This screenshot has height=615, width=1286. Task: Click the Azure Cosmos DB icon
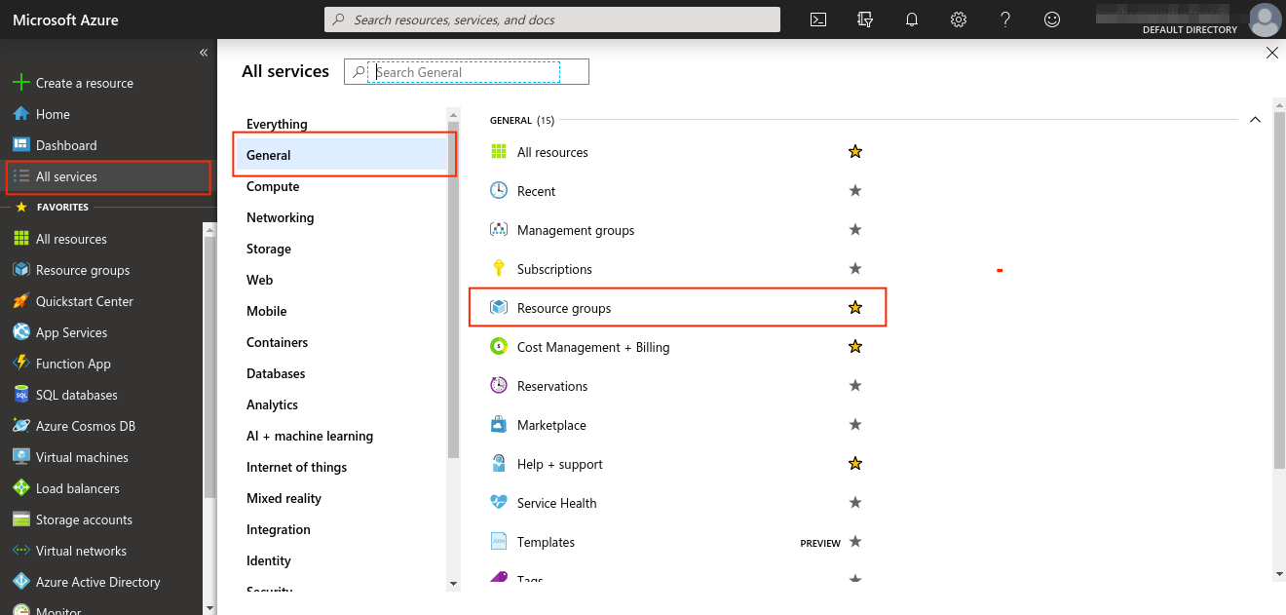click(x=21, y=426)
